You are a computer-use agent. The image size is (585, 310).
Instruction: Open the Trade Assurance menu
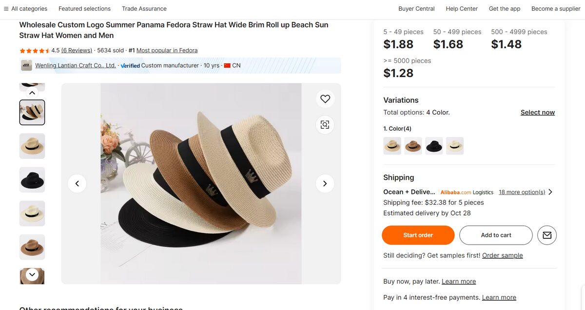pos(144,8)
